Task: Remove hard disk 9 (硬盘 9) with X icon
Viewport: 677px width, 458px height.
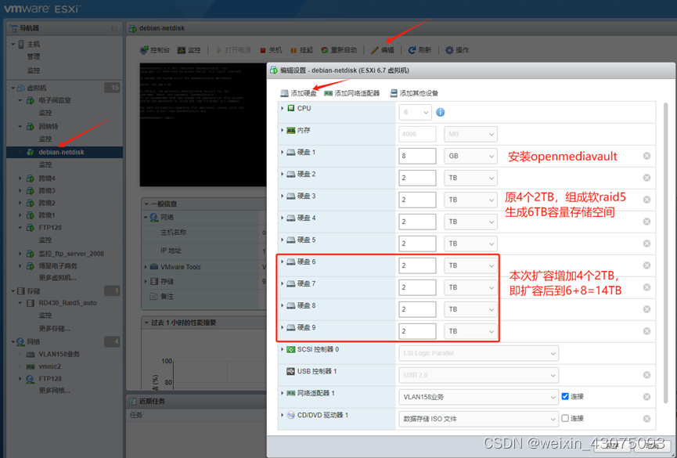Action: click(646, 331)
